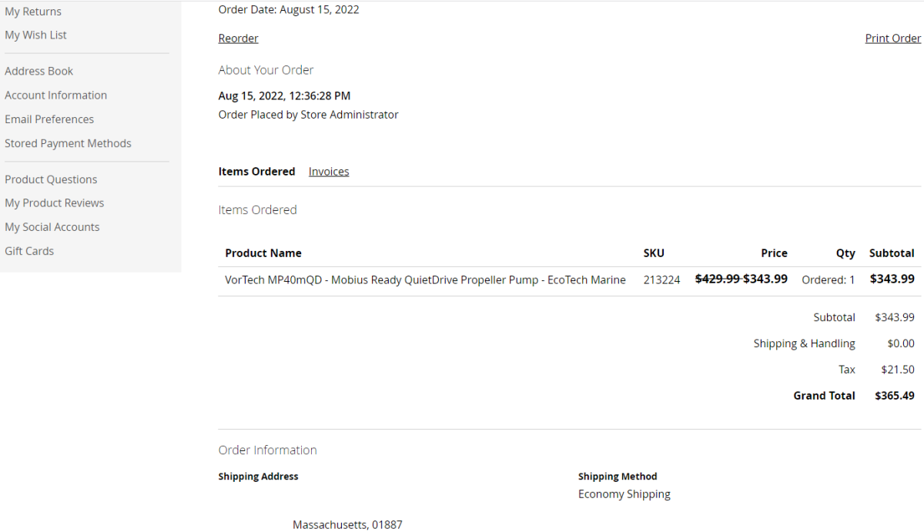Click the discounted price $343.99
This screenshot has width=924, height=532.
(765, 279)
